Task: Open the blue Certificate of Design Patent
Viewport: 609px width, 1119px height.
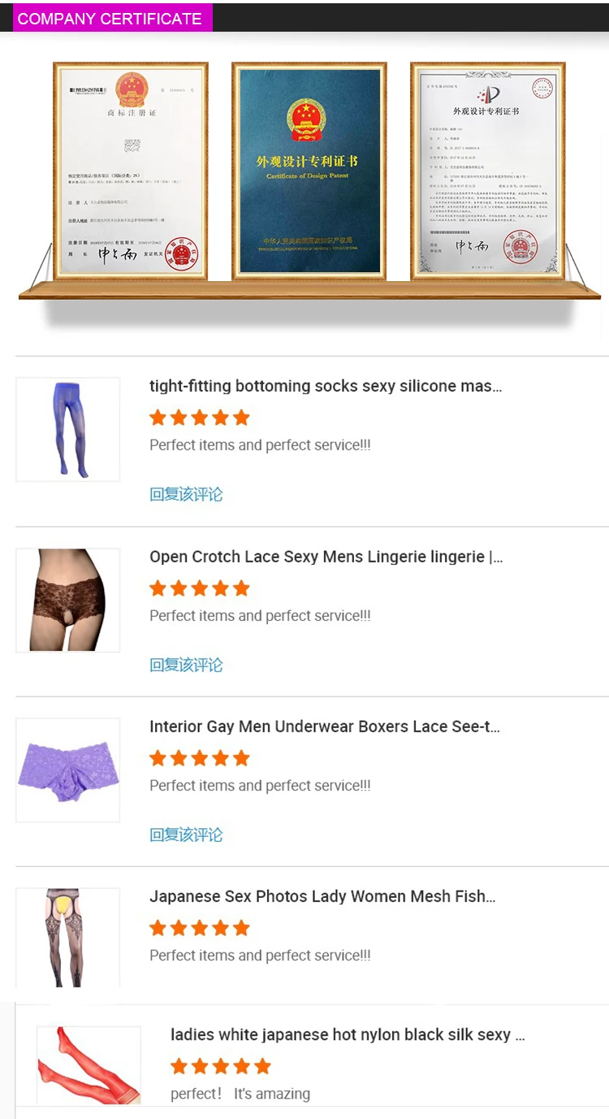Action: coord(309,171)
